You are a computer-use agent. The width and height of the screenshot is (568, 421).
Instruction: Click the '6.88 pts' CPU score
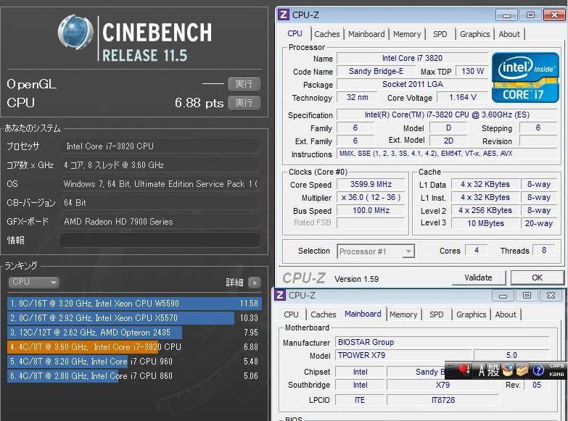click(199, 103)
